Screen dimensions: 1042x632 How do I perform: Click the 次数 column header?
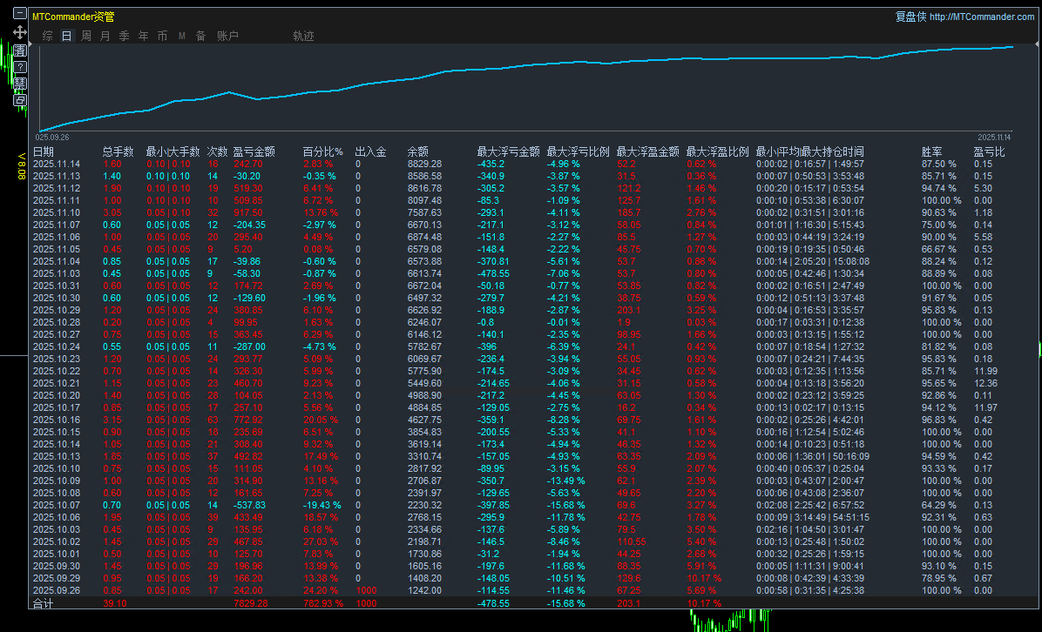pos(217,152)
